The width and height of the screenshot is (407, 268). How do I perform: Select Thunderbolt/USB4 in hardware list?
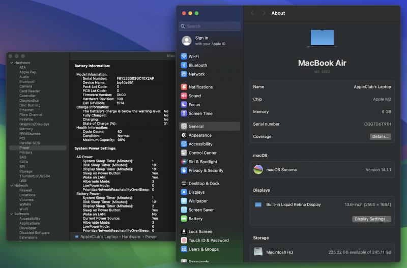point(35,176)
